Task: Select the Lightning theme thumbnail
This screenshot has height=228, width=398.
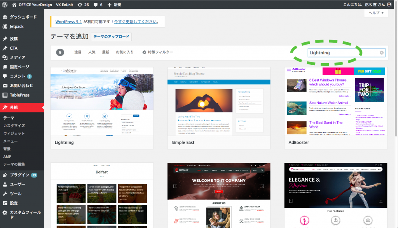Action: click(102, 101)
